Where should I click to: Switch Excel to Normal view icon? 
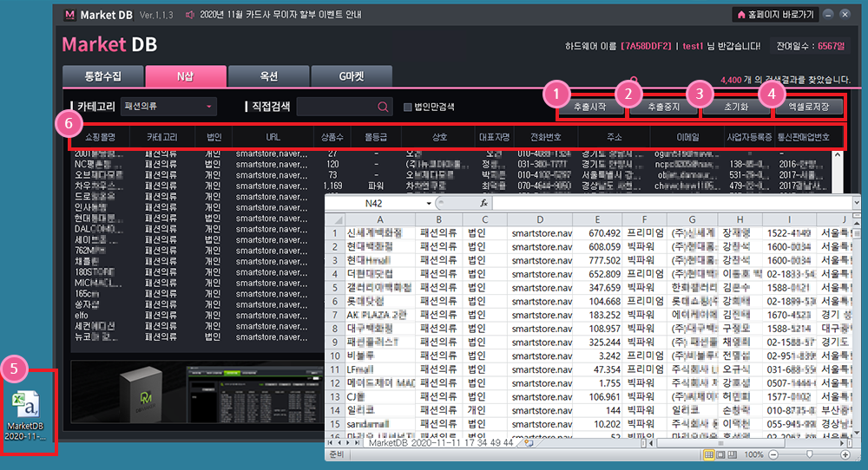[x=708, y=455]
